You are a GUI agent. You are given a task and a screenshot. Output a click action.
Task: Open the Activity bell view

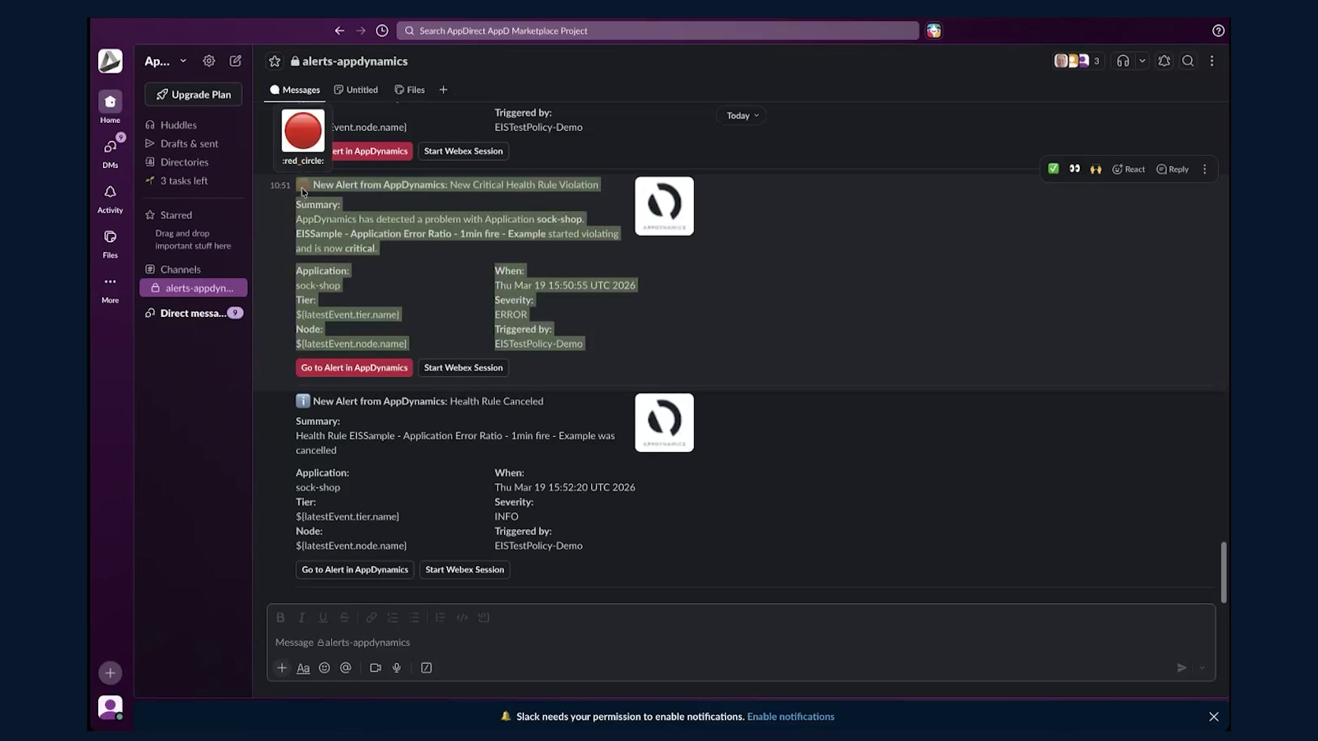[x=110, y=198]
